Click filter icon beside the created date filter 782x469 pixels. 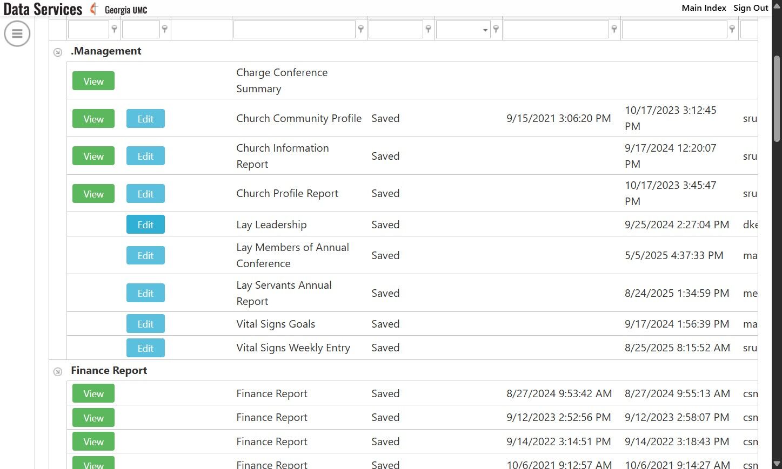614,29
